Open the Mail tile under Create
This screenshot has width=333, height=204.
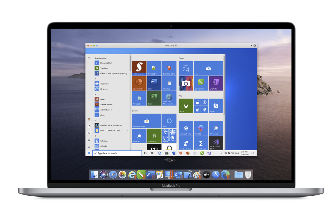pyautogui.click(x=208, y=68)
